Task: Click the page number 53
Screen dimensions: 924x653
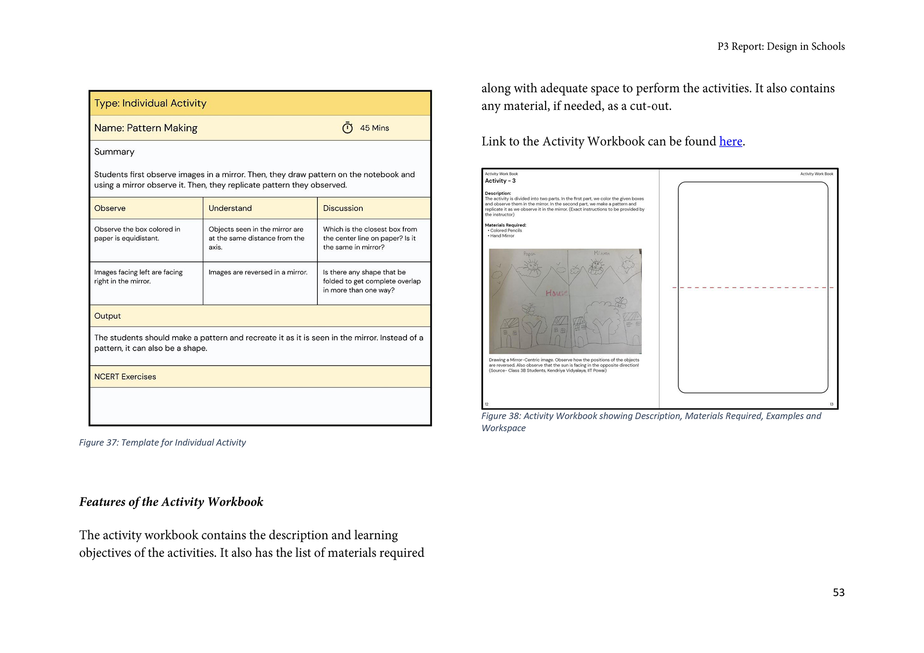Action: coord(838,593)
